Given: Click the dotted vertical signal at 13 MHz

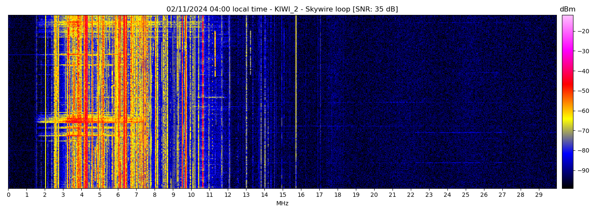Looking at the screenshot, I should pyautogui.click(x=246, y=106).
